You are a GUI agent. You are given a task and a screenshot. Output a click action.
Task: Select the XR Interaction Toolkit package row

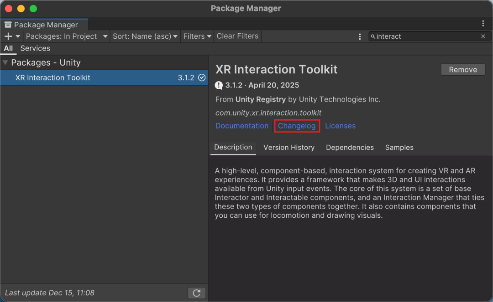[x=104, y=77]
